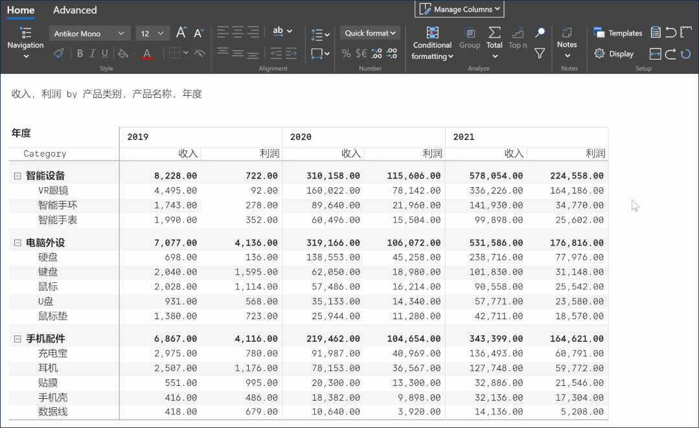Decrease indent level
699x428 pixels.
pyautogui.click(x=276, y=54)
